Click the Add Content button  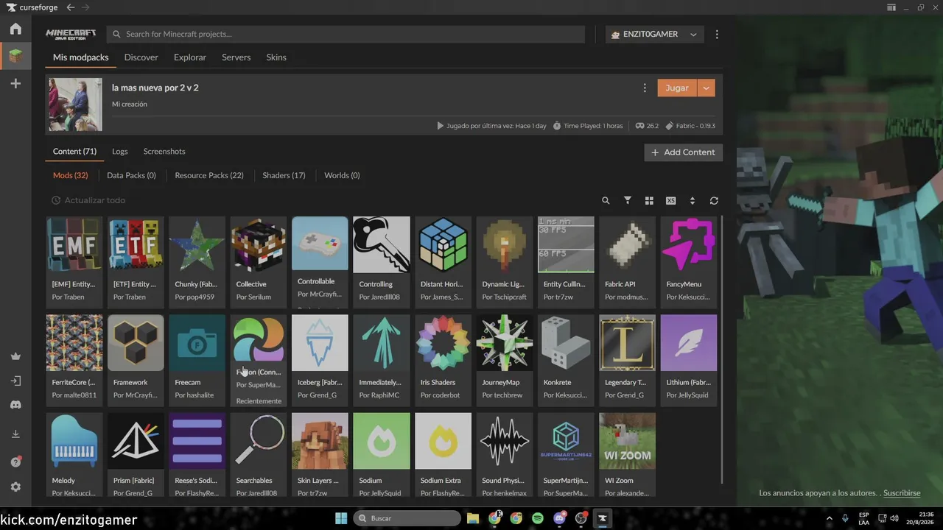[x=683, y=152]
